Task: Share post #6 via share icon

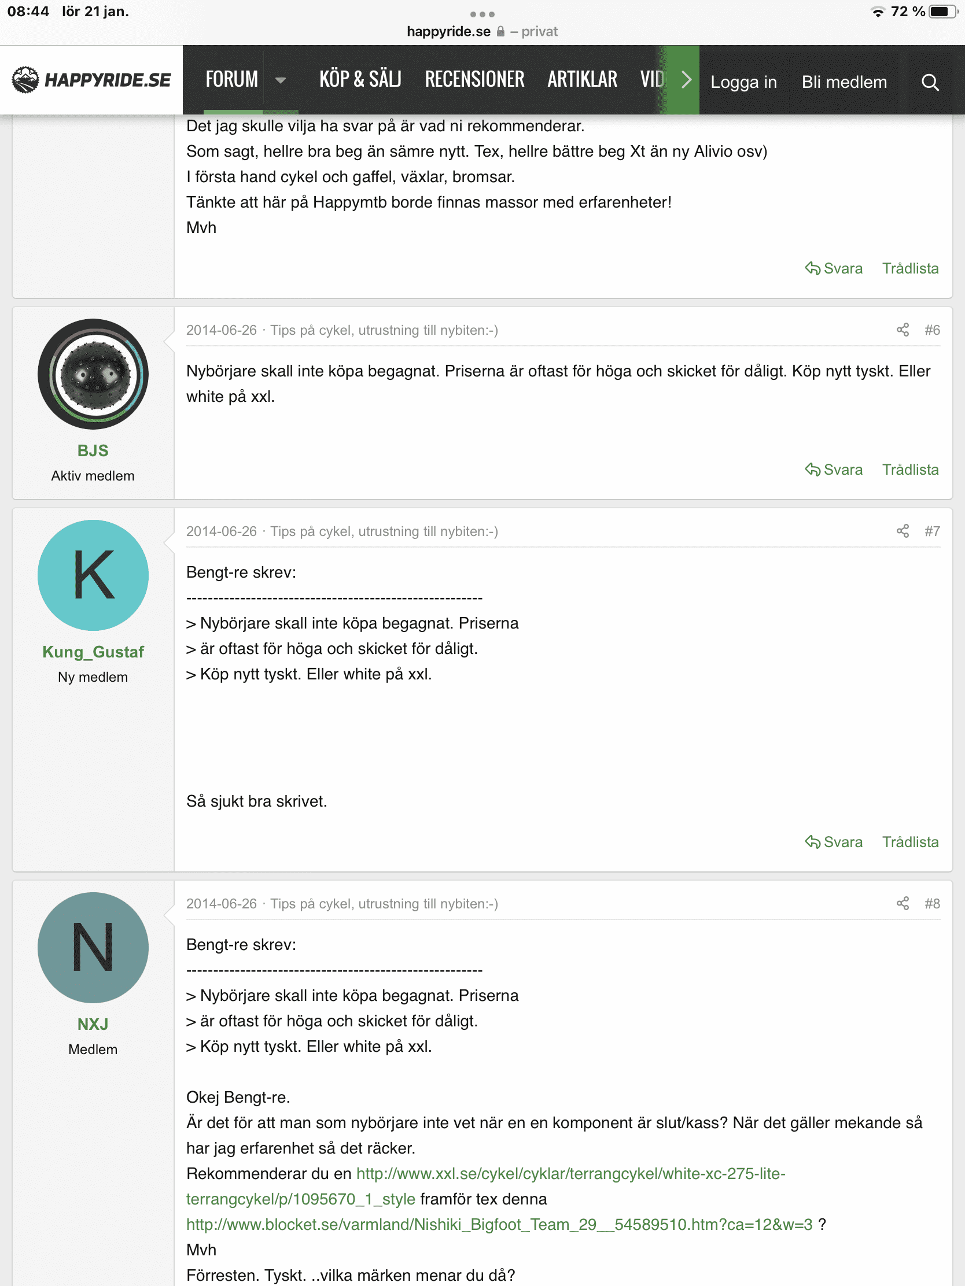Action: [x=902, y=330]
